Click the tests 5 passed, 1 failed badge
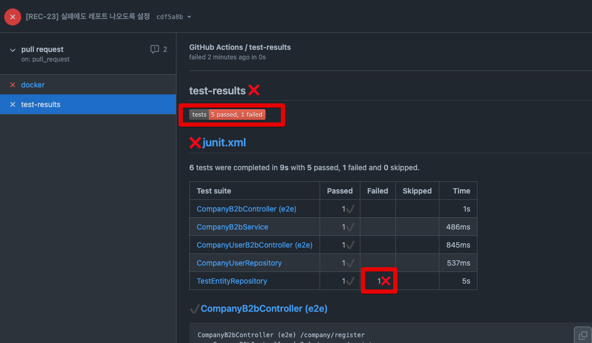The height and width of the screenshot is (343, 592). 227,115
